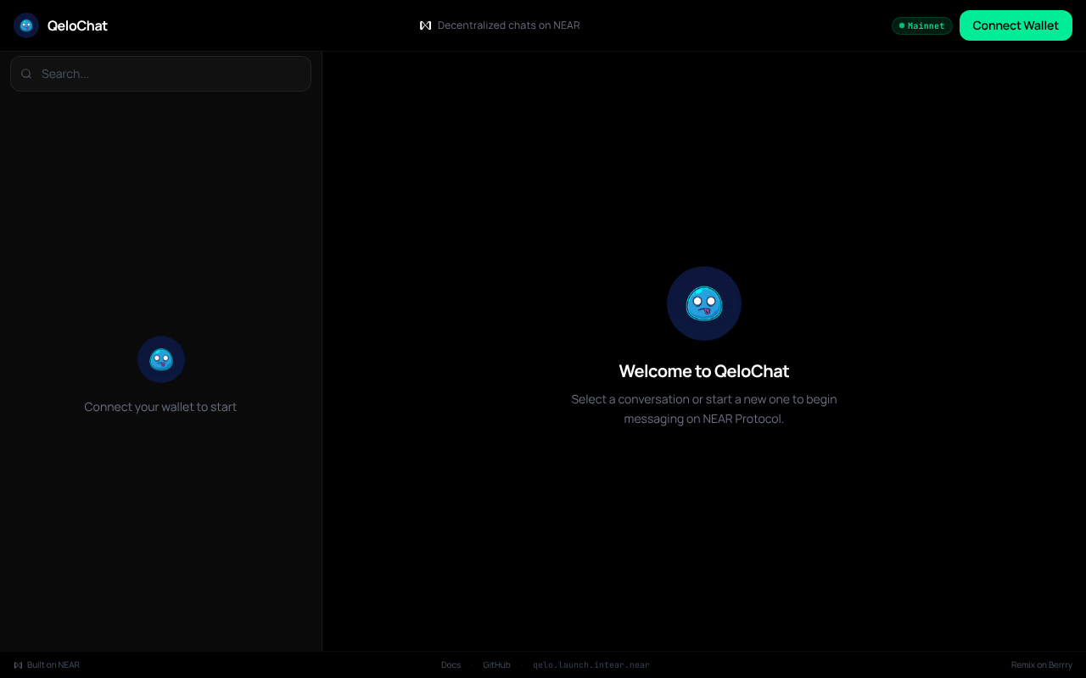Toggle the Mainnet network badge
This screenshot has height=678, width=1086.
tap(921, 25)
